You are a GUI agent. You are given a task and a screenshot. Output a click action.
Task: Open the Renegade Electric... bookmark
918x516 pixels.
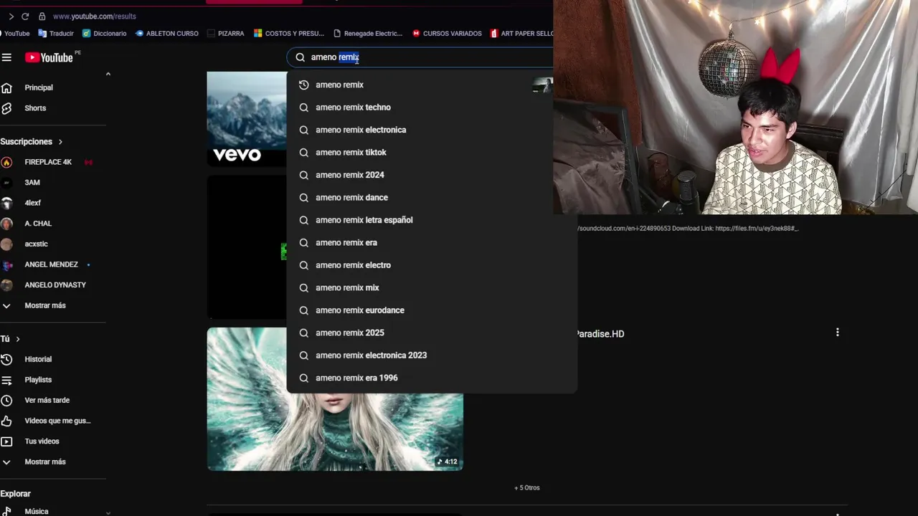(x=368, y=33)
